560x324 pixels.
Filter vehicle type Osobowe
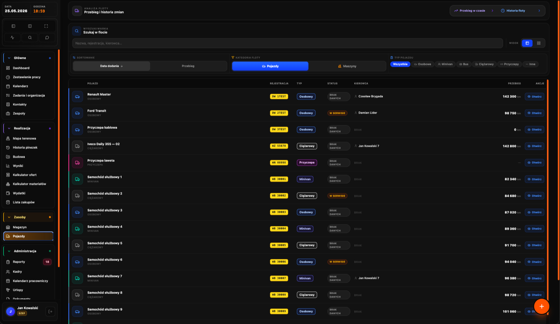pos(423,64)
